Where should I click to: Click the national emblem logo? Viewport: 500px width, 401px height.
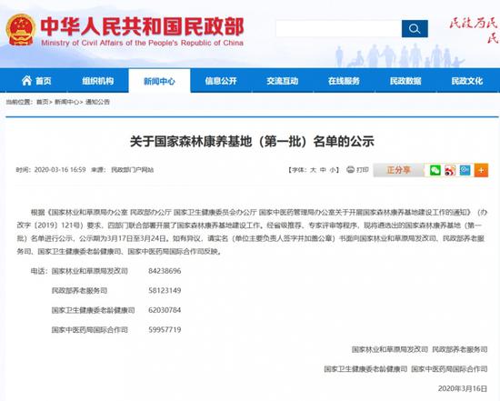tap(21, 30)
